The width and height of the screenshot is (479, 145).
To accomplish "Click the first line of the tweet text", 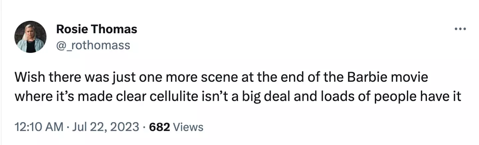I will pyautogui.click(x=221, y=78).
